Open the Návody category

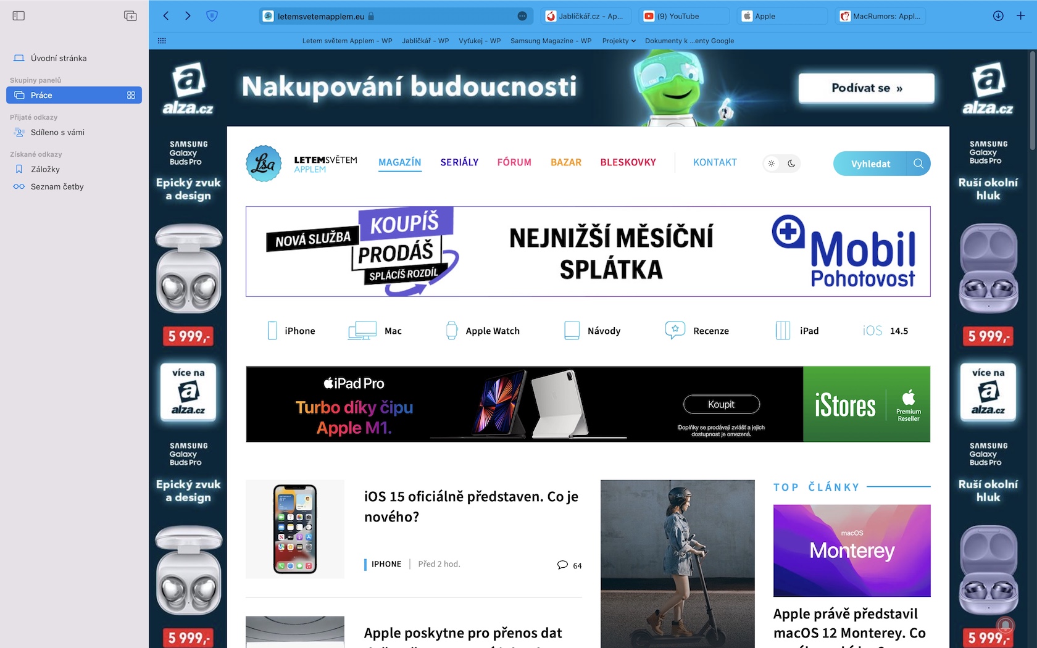(593, 331)
